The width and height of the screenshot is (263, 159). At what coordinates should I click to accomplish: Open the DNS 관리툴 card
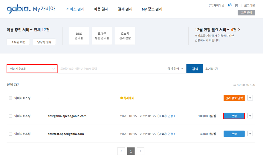(x=79, y=36)
